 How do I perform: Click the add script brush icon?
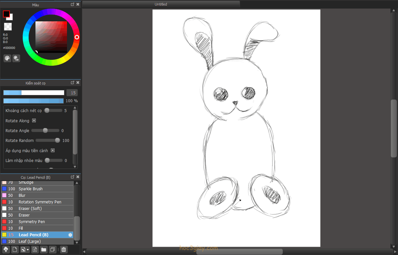[x=35, y=249]
